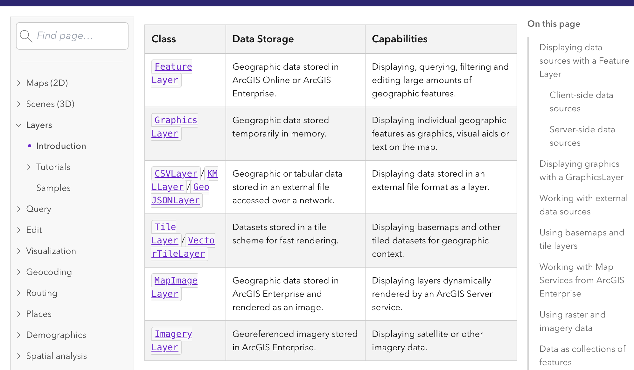
Task: Expand the Scenes (3D) chevron
Action: click(x=19, y=104)
